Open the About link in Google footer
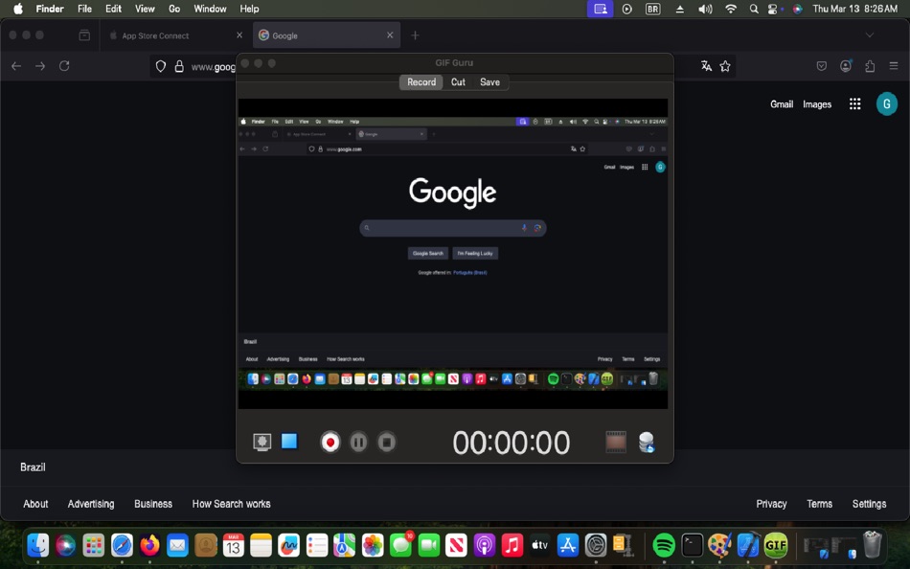 (35, 504)
